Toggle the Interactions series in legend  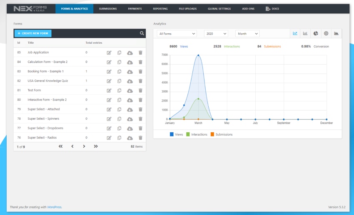pos(196,134)
